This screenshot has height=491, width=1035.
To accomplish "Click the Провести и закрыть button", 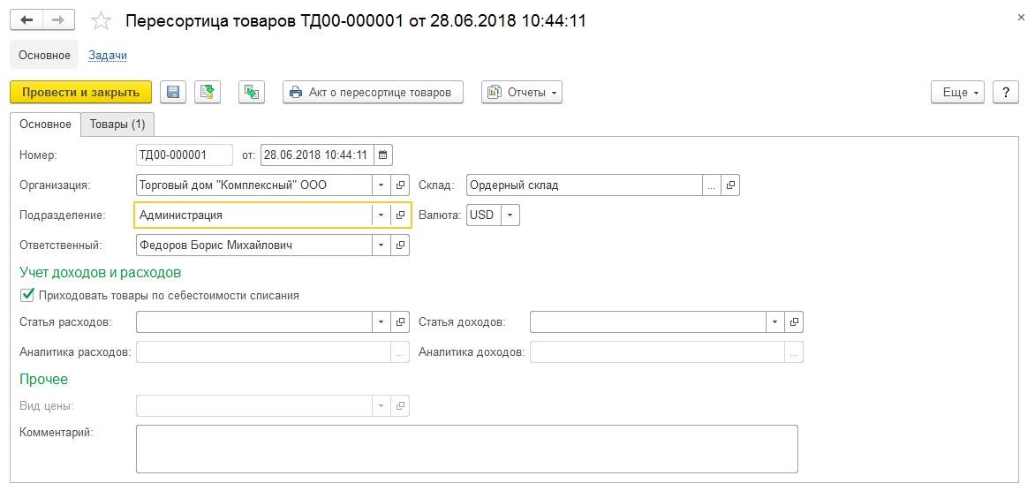I will [x=80, y=93].
